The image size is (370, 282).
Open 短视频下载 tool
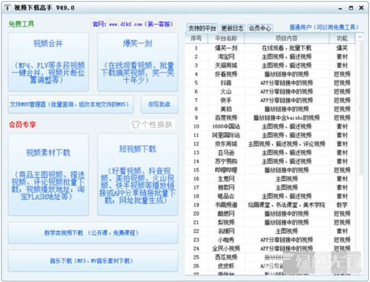(137, 174)
